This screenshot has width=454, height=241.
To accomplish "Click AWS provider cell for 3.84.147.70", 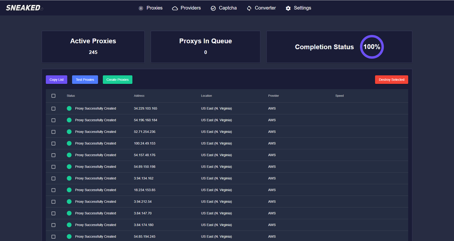I will click(x=272, y=213).
